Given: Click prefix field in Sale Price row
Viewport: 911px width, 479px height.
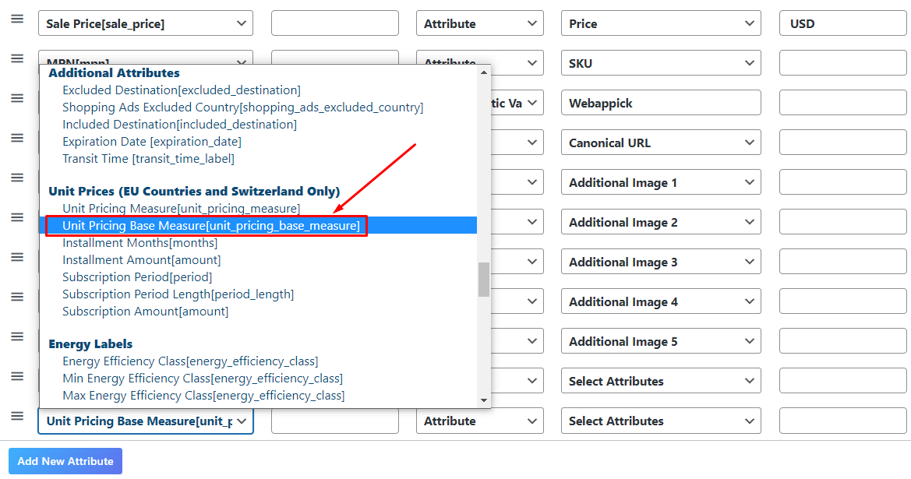Looking at the screenshot, I should (x=334, y=23).
